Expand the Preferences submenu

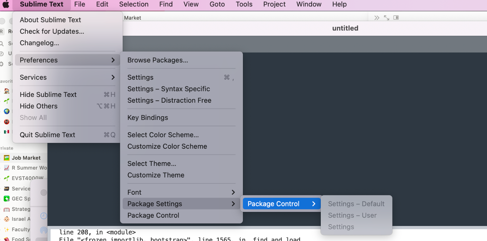click(67, 60)
